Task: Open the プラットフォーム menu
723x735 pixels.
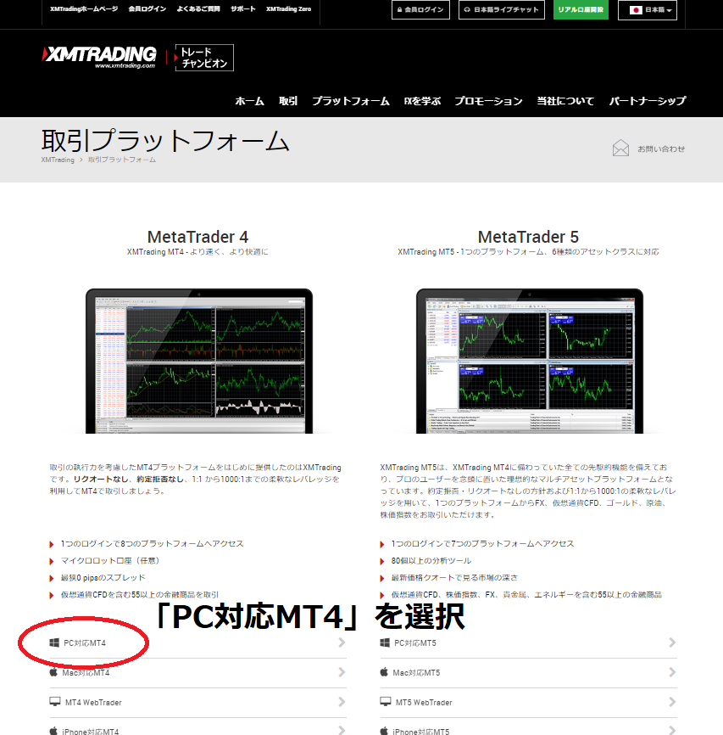Action: 351,101
